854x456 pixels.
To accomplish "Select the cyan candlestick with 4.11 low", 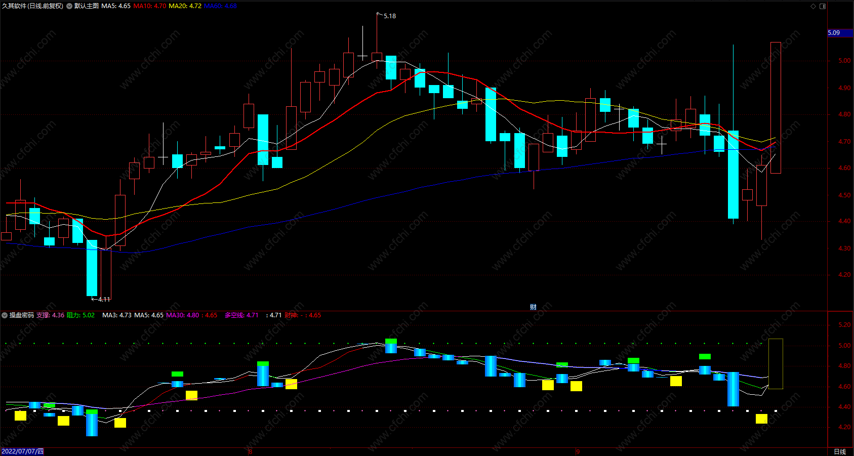I will [92, 268].
